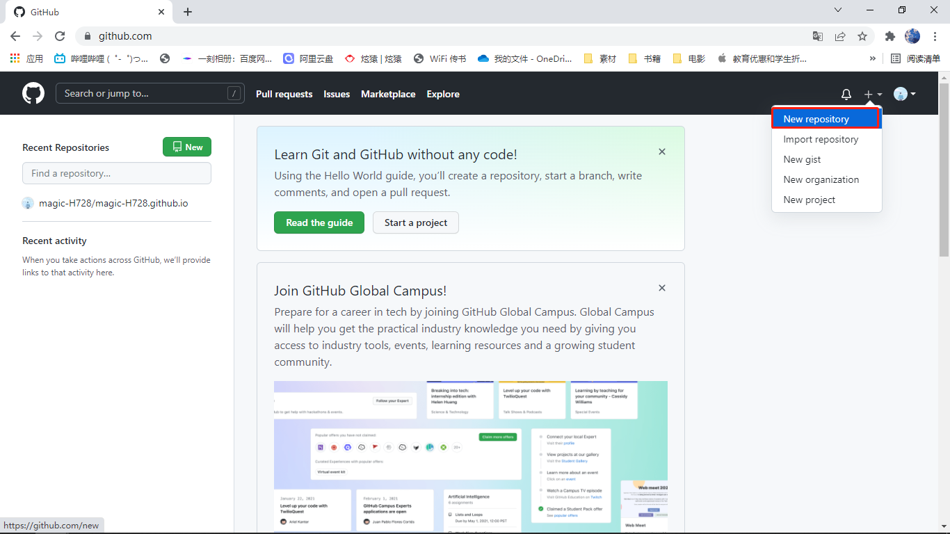Open the 一刻相册 bookmark

227,58
